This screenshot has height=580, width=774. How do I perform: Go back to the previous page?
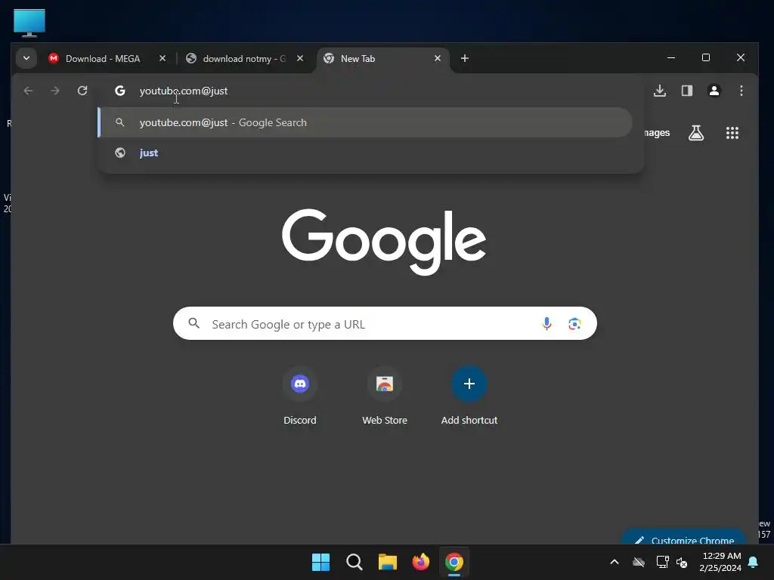tap(28, 91)
